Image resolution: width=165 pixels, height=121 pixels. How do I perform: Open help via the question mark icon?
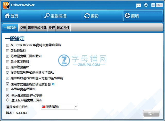(146, 5)
